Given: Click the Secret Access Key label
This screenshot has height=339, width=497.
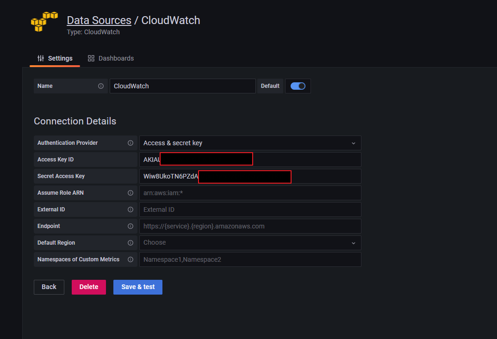Looking at the screenshot, I should (61, 176).
